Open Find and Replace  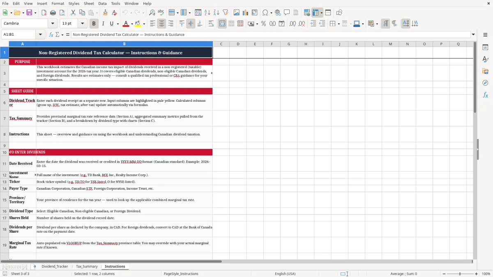point(152,13)
